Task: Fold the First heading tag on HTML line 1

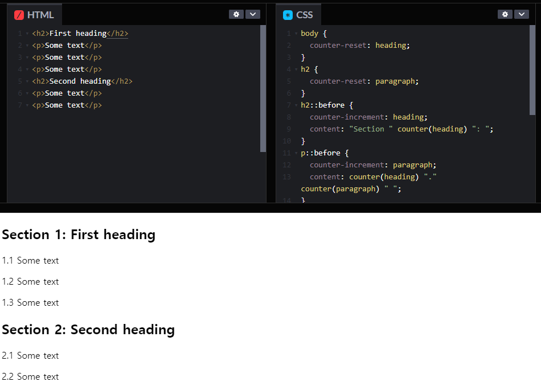Action: 27,34
